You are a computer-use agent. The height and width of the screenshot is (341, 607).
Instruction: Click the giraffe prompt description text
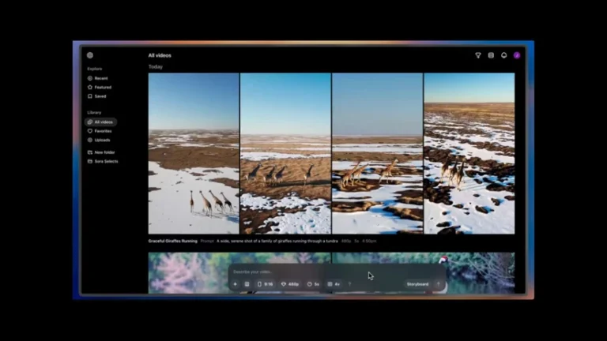[x=277, y=241]
